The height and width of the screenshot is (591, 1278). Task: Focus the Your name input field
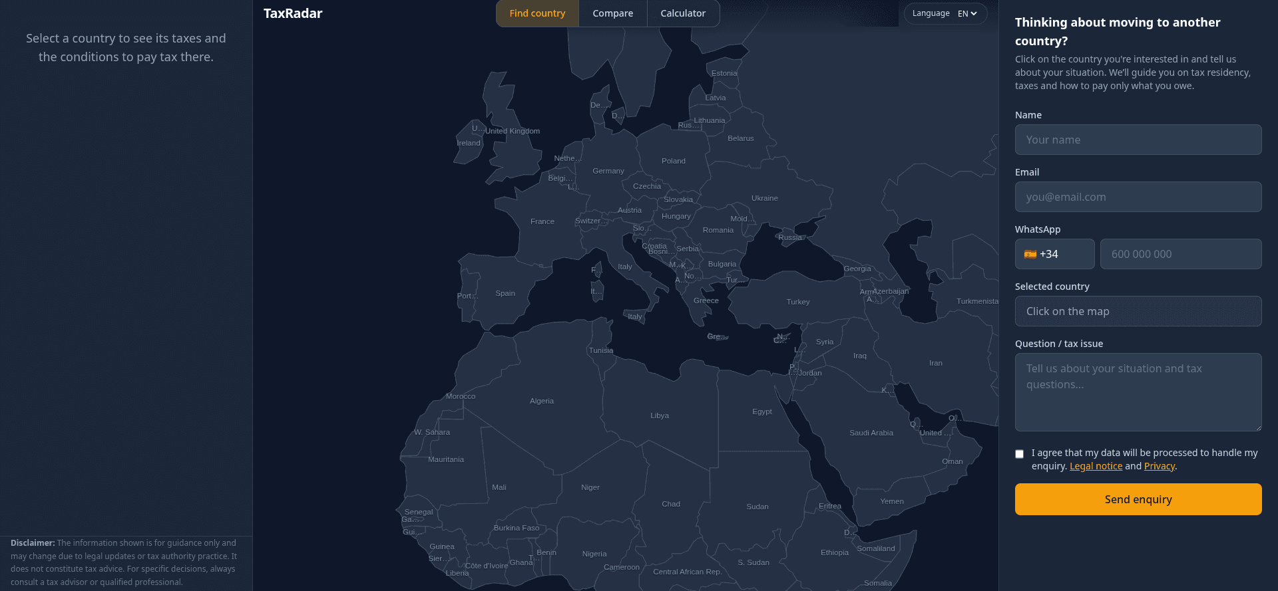pyautogui.click(x=1138, y=140)
